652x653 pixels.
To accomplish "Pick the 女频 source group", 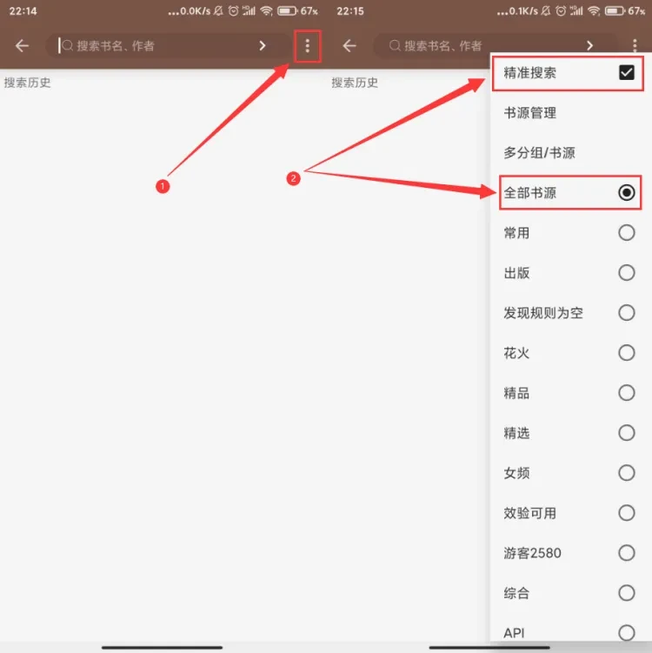I will point(626,473).
